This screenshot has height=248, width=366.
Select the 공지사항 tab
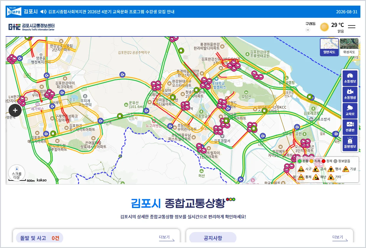(213, 238)
